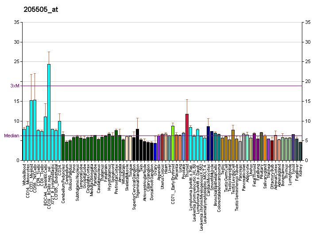The image size is (324, 234).
Task: Click the purple Median line label
Action: tap(12, 136)
